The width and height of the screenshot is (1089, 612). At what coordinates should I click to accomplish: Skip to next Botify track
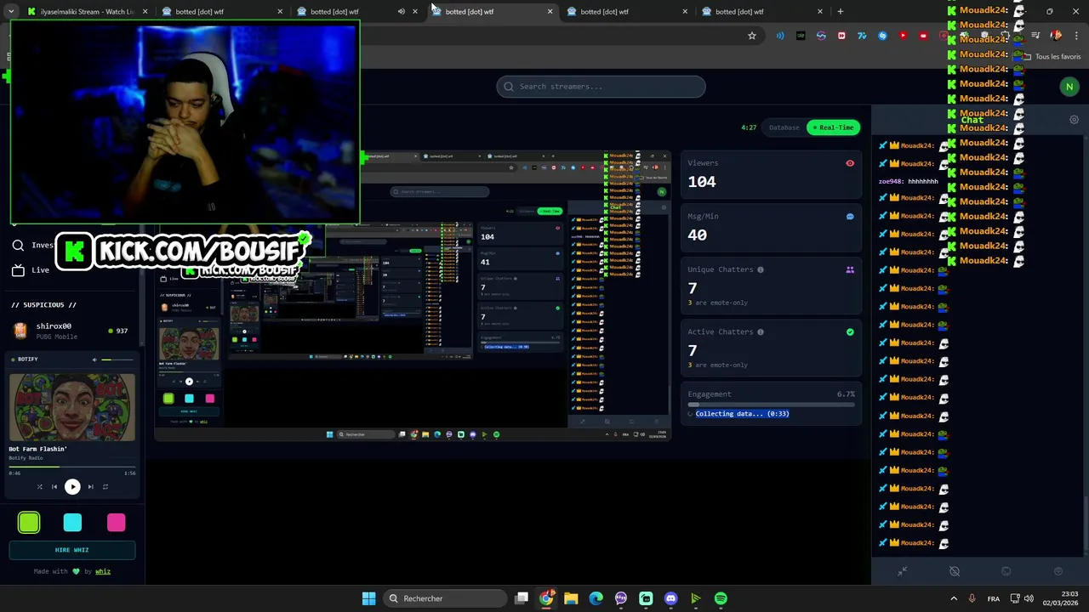coord(90,487)
